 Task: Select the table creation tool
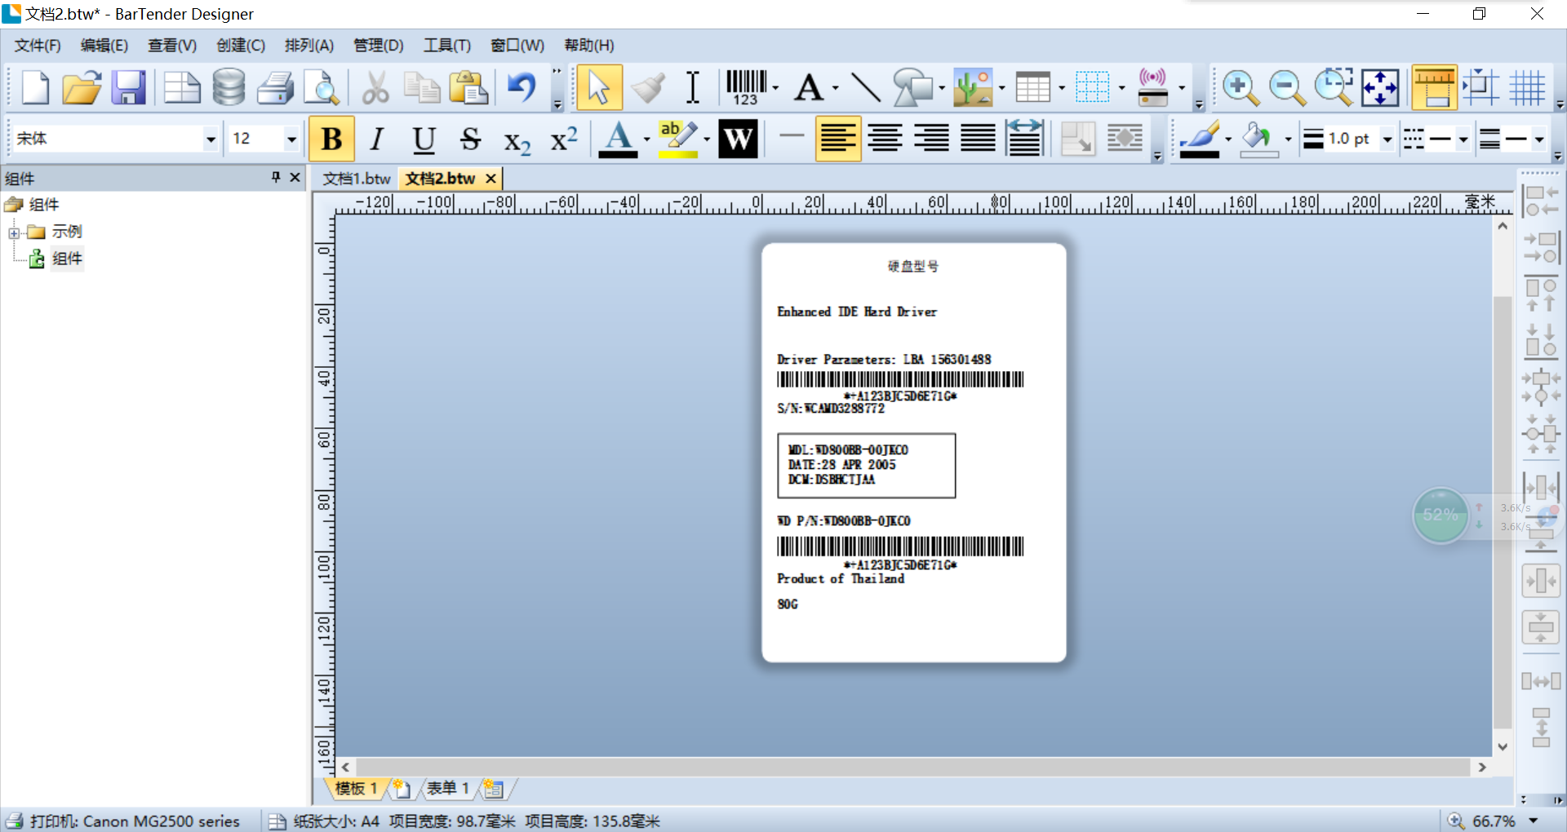click(1033, 87)
